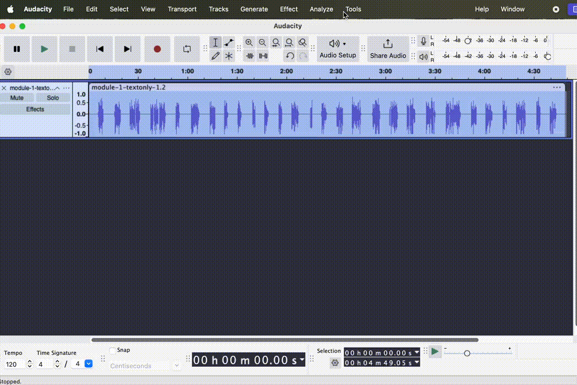Open the time signature denominator dropdown
577x385 pixels.
pos(89,364)
